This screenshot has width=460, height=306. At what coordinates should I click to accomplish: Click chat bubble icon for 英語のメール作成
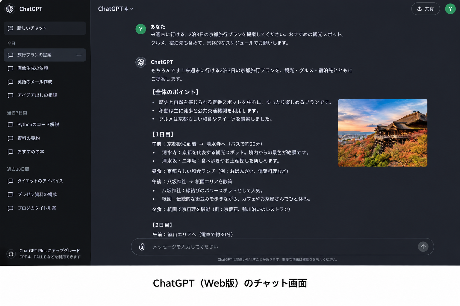[10, 82]
